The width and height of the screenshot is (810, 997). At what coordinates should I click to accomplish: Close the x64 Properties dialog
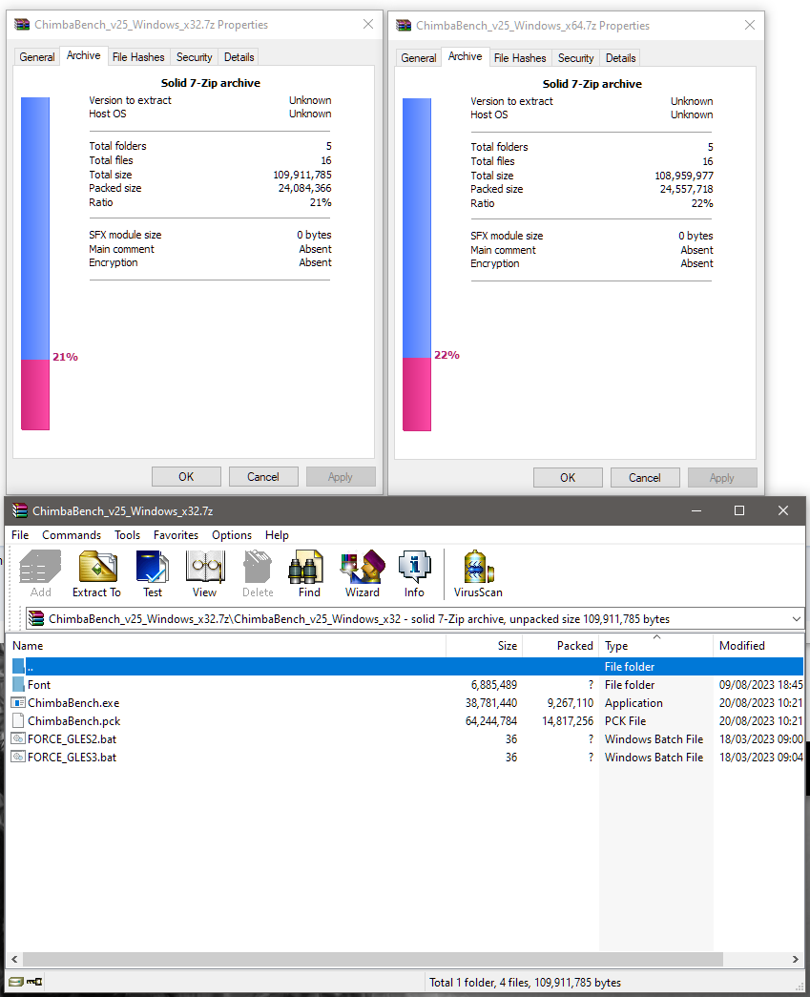750,26
